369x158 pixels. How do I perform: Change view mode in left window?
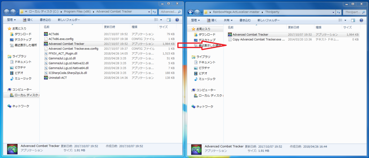pyautogui.click(x=156, y=20)
